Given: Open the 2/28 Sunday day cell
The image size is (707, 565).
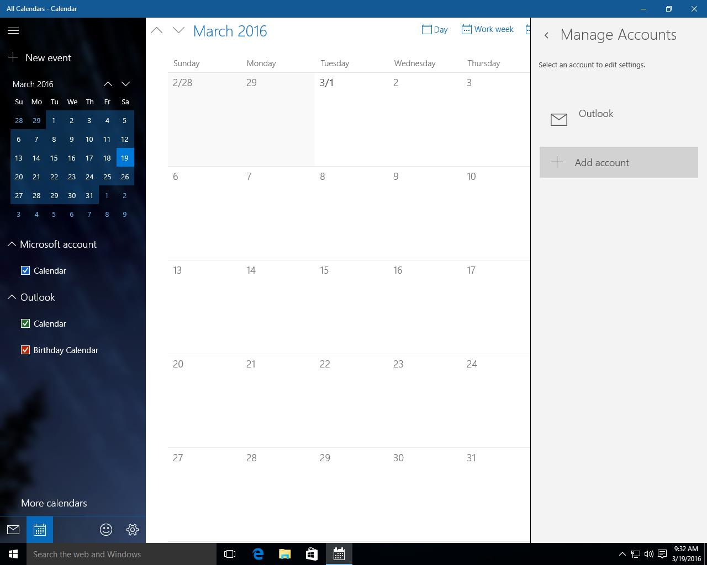Looking at the screenshot, I should (204, 119).
